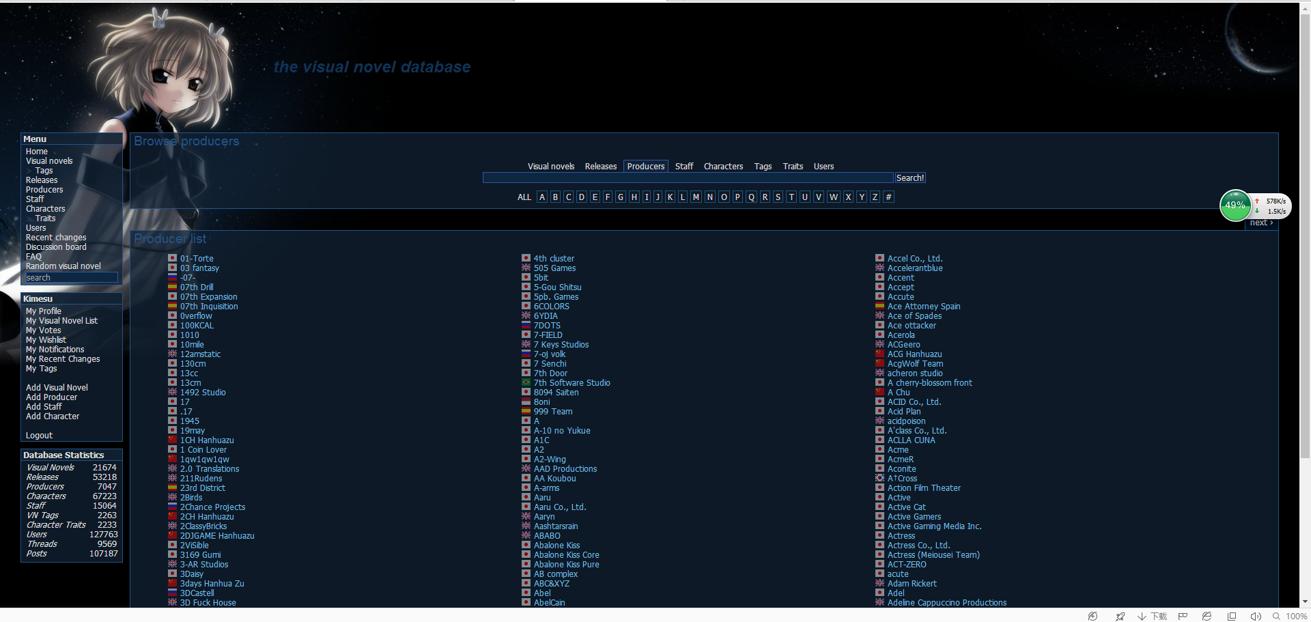Click the flag icon next to AAD Productions
This screenshot has width=1311, height=622.
point(526,468)
